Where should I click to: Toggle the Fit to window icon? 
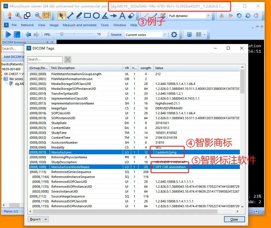click(46, 16)
